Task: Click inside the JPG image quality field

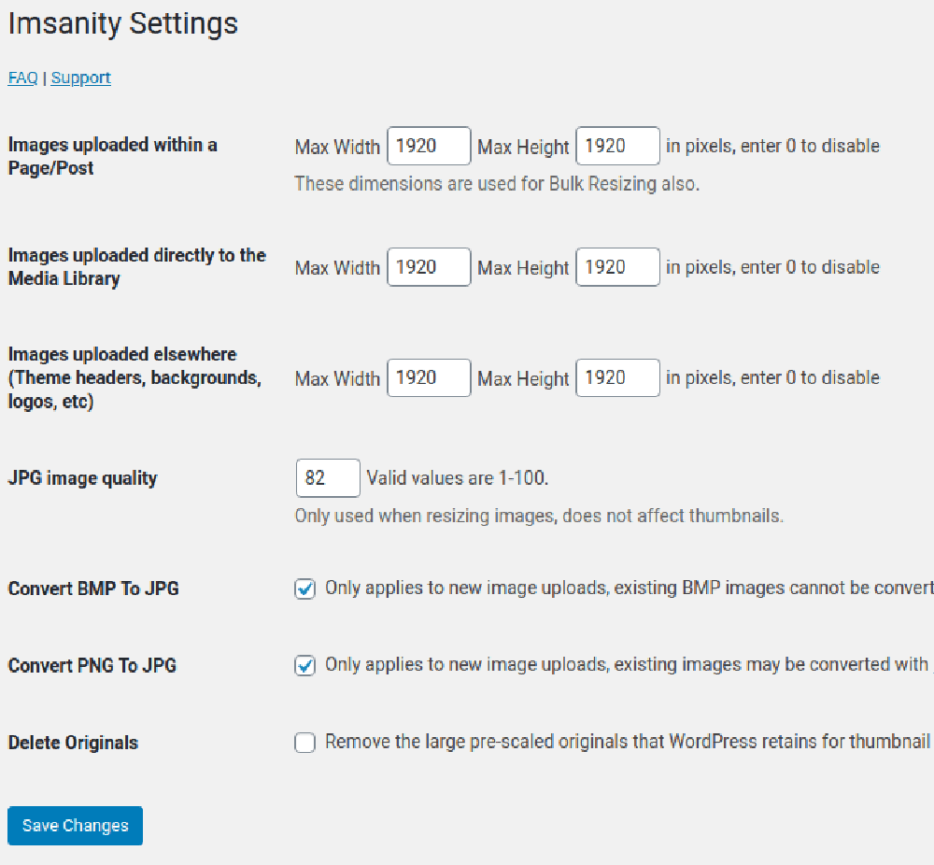Action: [x=327, y=477]
